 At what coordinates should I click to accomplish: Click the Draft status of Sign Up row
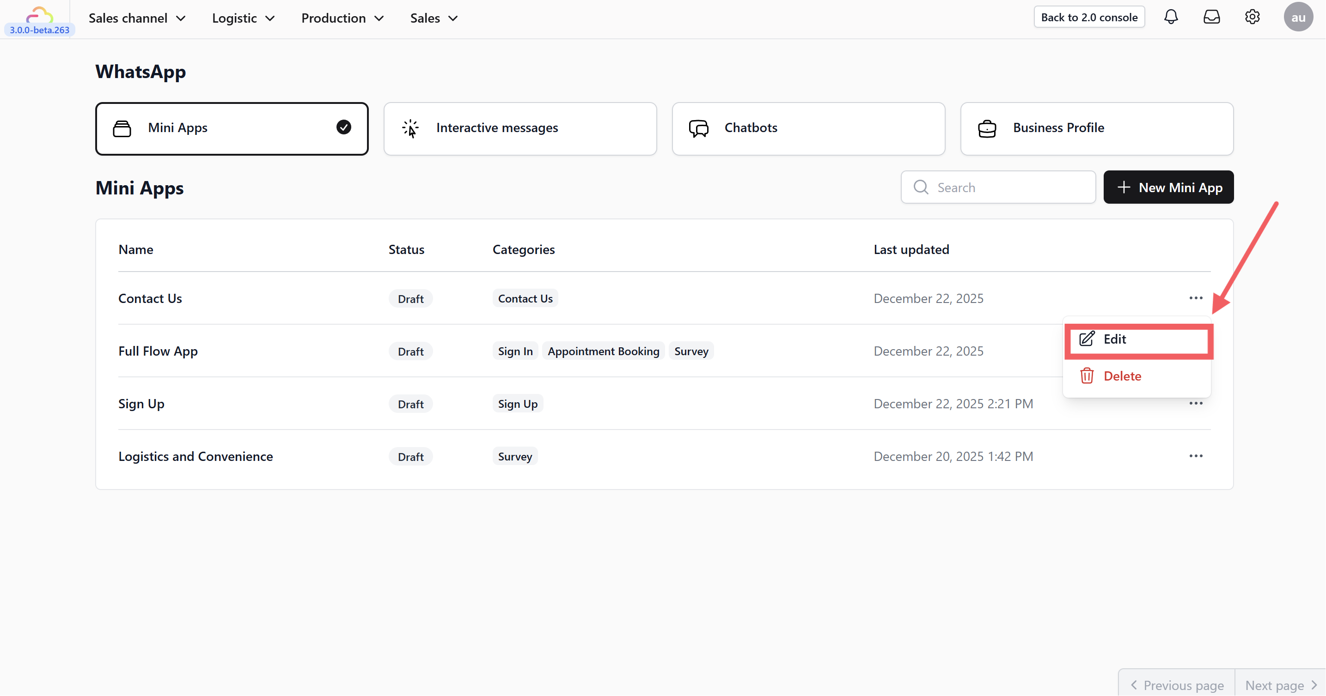(x=410, y=404)
